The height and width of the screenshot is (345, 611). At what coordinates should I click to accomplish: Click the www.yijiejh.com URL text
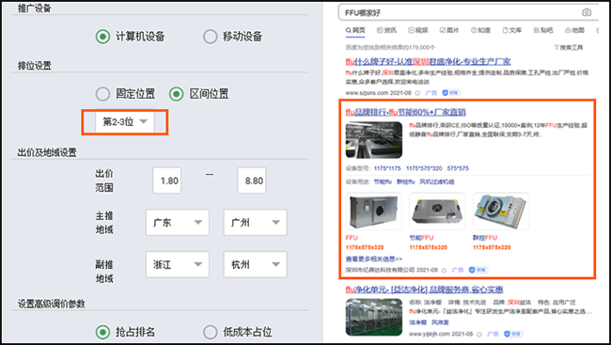[429, 334]
